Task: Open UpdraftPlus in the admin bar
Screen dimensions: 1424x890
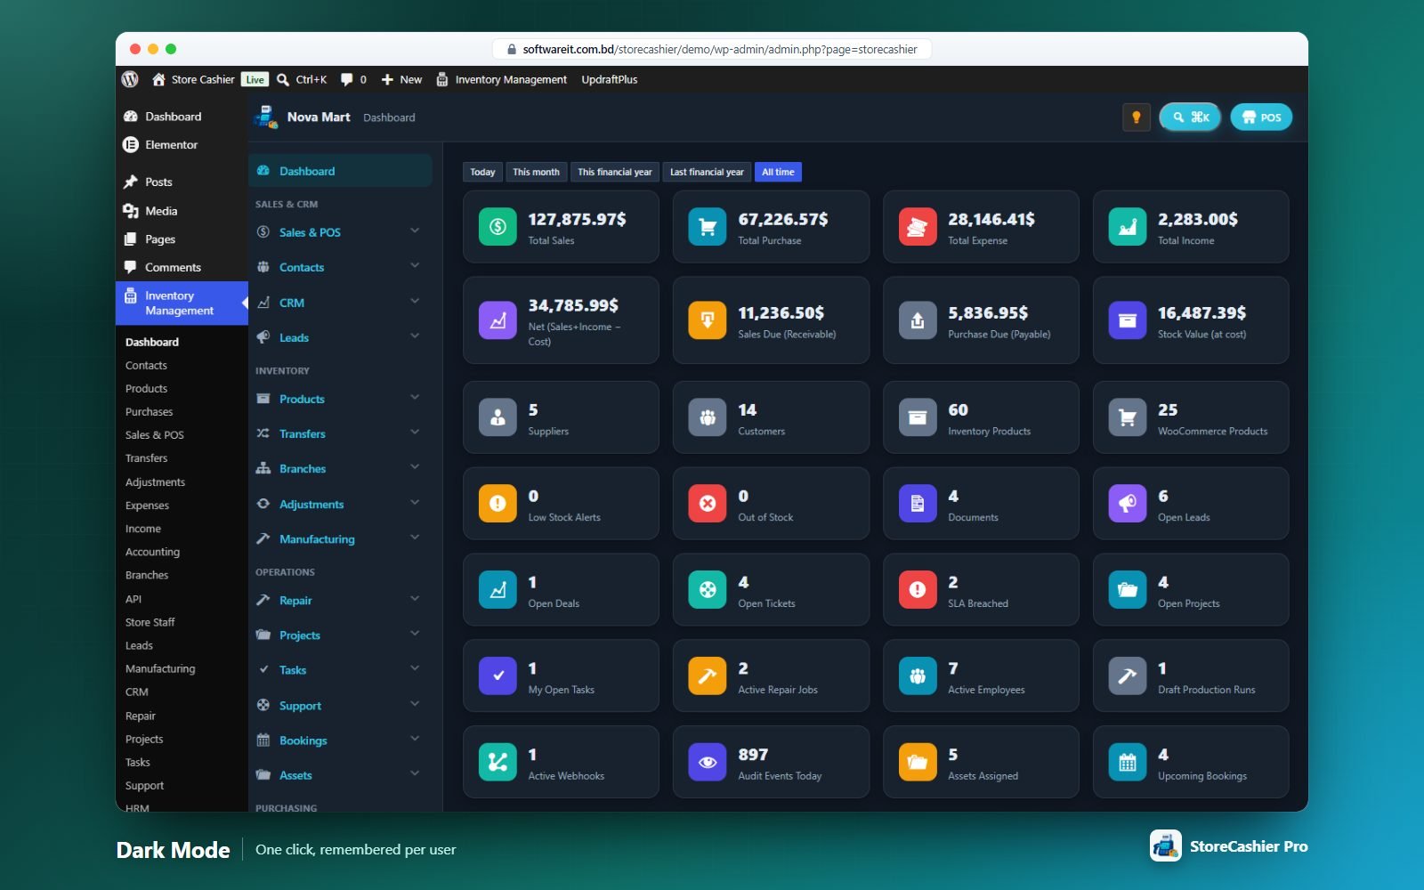Action: click(610, 79)
